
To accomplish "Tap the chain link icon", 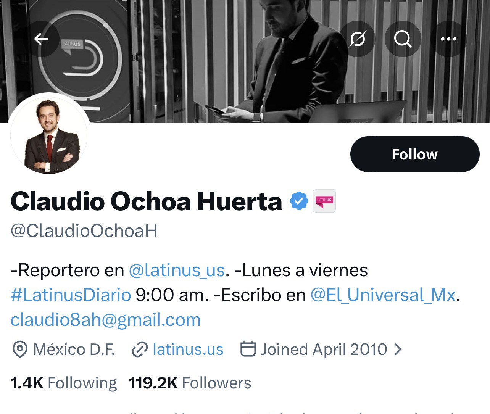I will [x=140, y=350].
